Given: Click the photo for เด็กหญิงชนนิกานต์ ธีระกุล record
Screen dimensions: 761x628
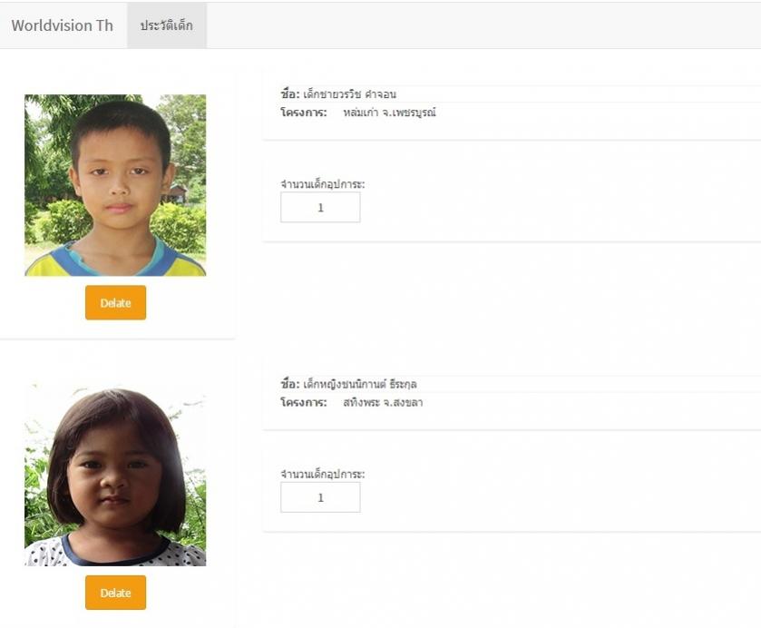Looking at the screenshot, I should click(115, 476).
